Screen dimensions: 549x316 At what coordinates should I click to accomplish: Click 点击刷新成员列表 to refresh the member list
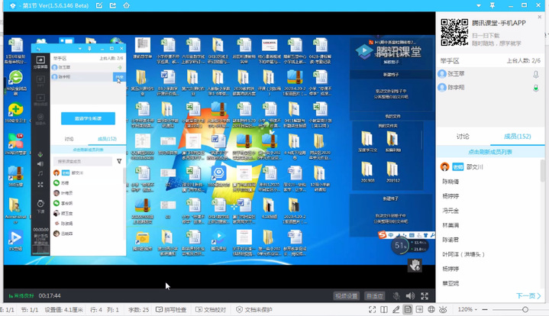(490, 152)
